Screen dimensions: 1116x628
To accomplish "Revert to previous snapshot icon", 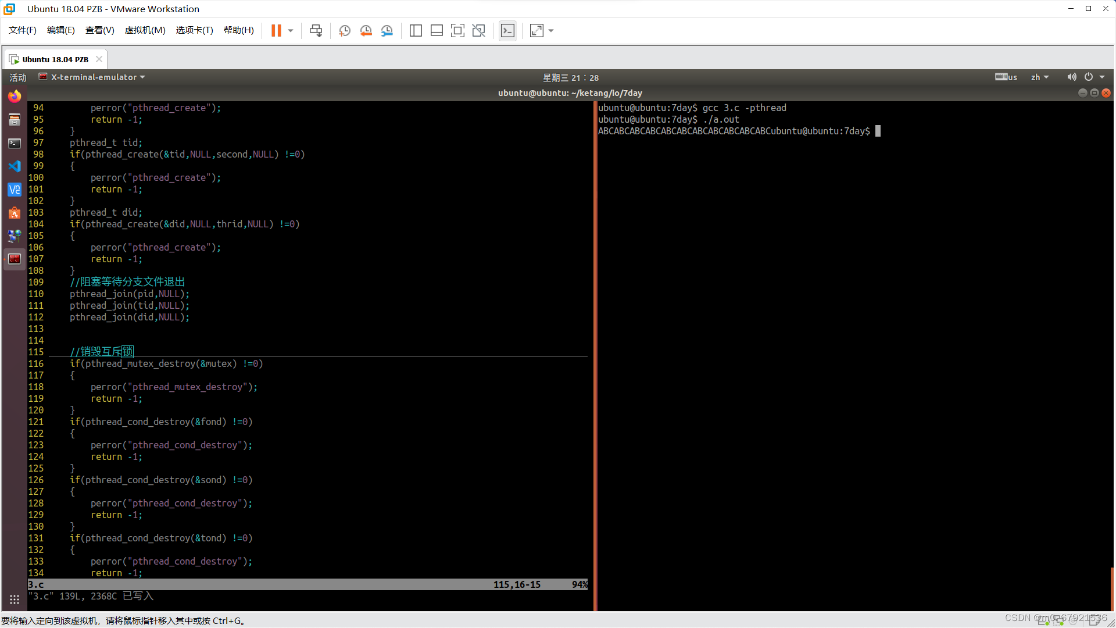I will [366, 31].
